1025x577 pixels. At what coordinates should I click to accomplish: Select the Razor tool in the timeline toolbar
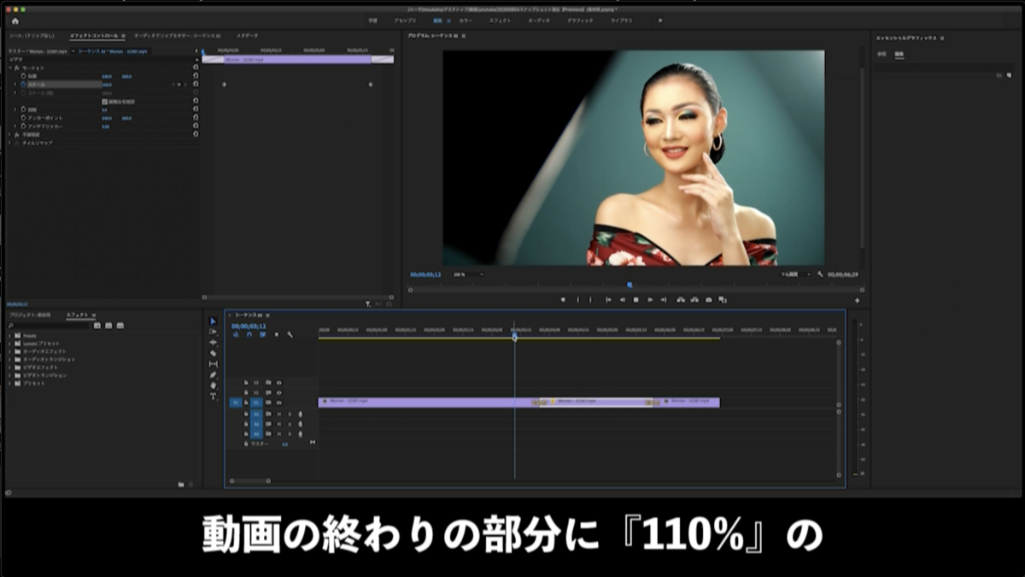[x=213, y=351]
